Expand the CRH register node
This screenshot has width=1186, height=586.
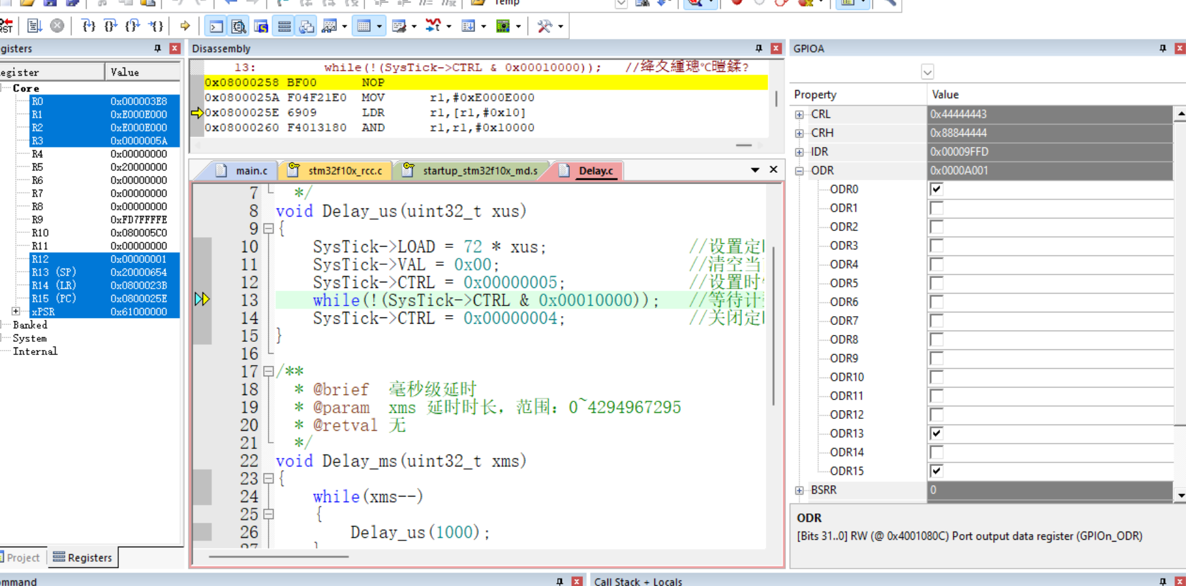(800, 133)
